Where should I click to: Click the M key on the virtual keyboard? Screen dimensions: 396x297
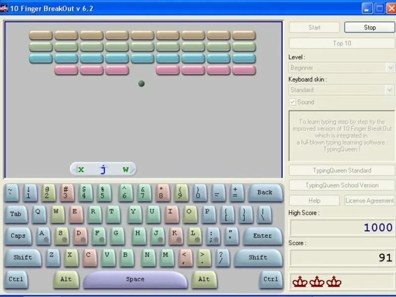[x=167, y=258]
